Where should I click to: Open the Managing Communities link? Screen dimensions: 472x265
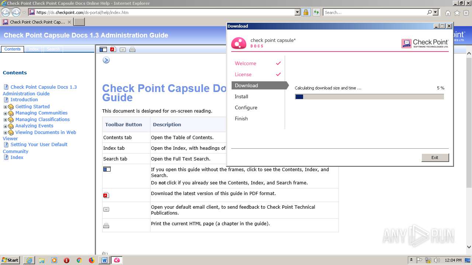point(41,113)
